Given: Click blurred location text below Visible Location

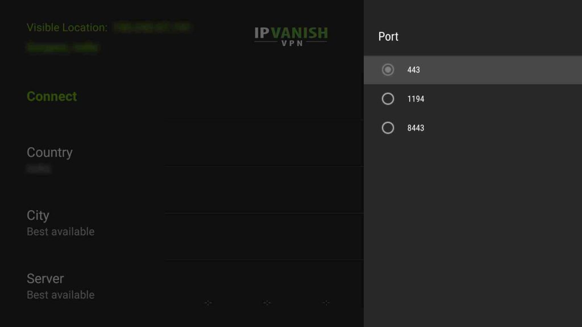Looking at the screenshot, I should [x=63, y=48].
